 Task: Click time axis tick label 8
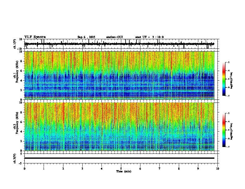(179, 169)
